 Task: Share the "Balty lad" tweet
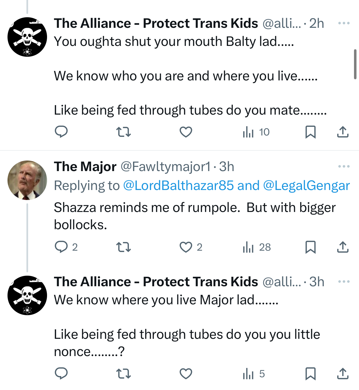tap(343, 132)
